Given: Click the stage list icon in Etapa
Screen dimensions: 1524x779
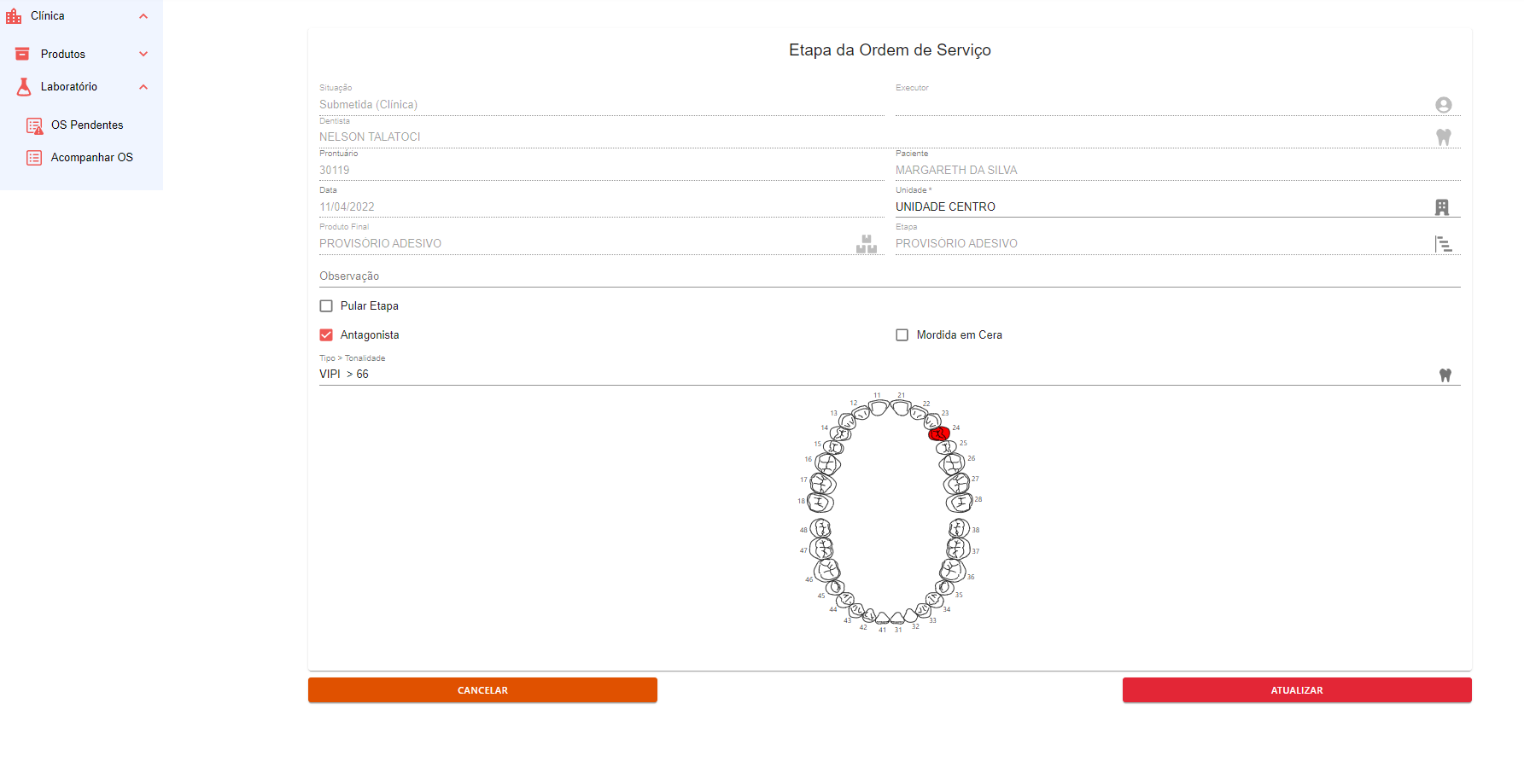Looking at the screenshot, I should point(1443,245).
